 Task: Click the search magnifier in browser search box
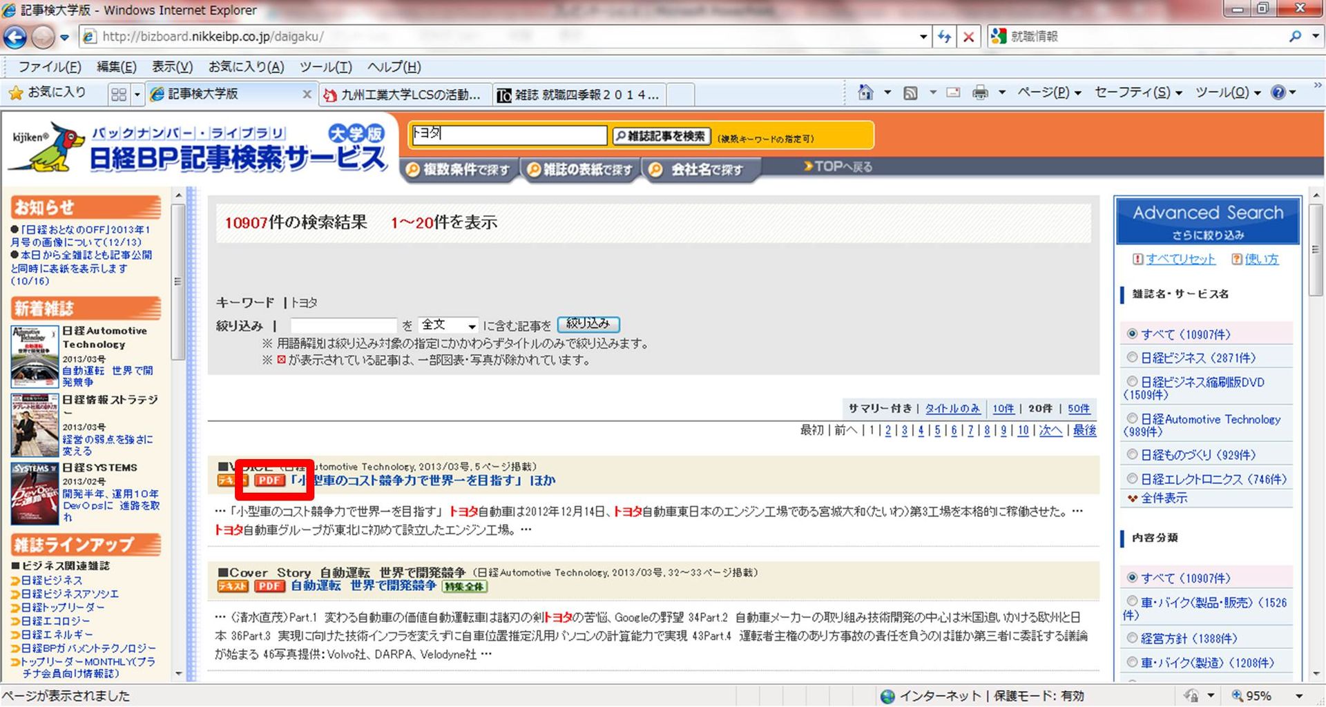(x=1295, y=37)
